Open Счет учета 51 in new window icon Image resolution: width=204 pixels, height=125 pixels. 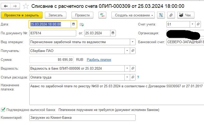coord(198,24)
